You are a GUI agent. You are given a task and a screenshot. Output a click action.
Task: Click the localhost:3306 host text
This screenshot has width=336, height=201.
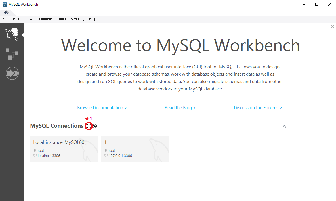click(x=49, y=156)
